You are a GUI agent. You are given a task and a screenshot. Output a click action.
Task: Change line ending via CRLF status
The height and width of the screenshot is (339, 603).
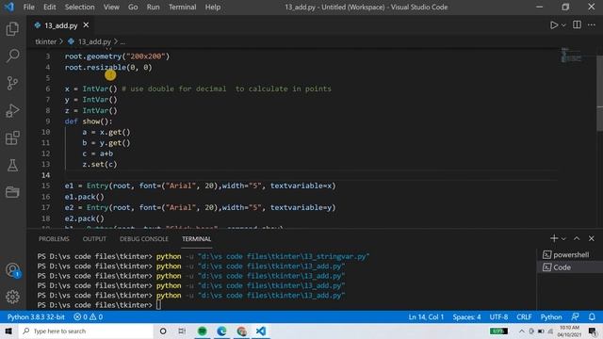pos(524,317)
